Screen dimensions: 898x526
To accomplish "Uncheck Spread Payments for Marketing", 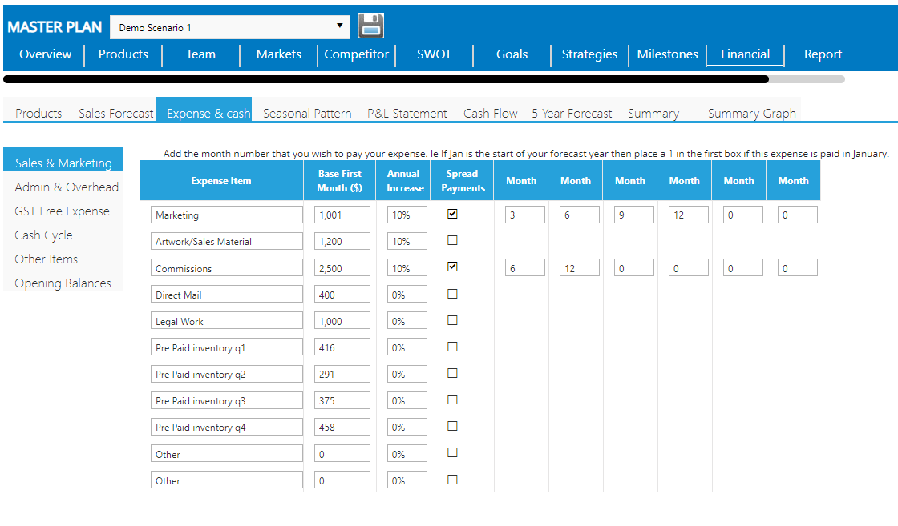I will 453,213.
